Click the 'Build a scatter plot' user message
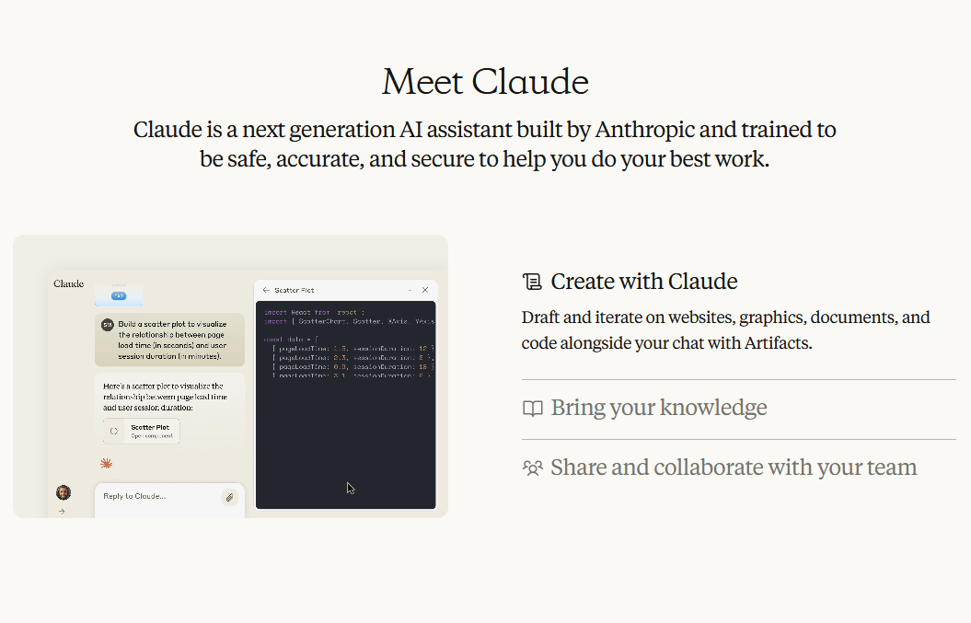Screen dimensions: 971x623 [169, 340]
